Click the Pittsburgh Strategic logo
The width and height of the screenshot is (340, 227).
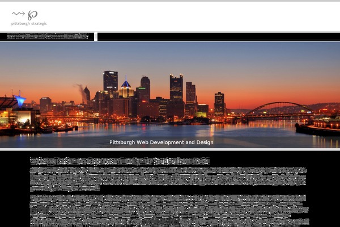(29, 18)
